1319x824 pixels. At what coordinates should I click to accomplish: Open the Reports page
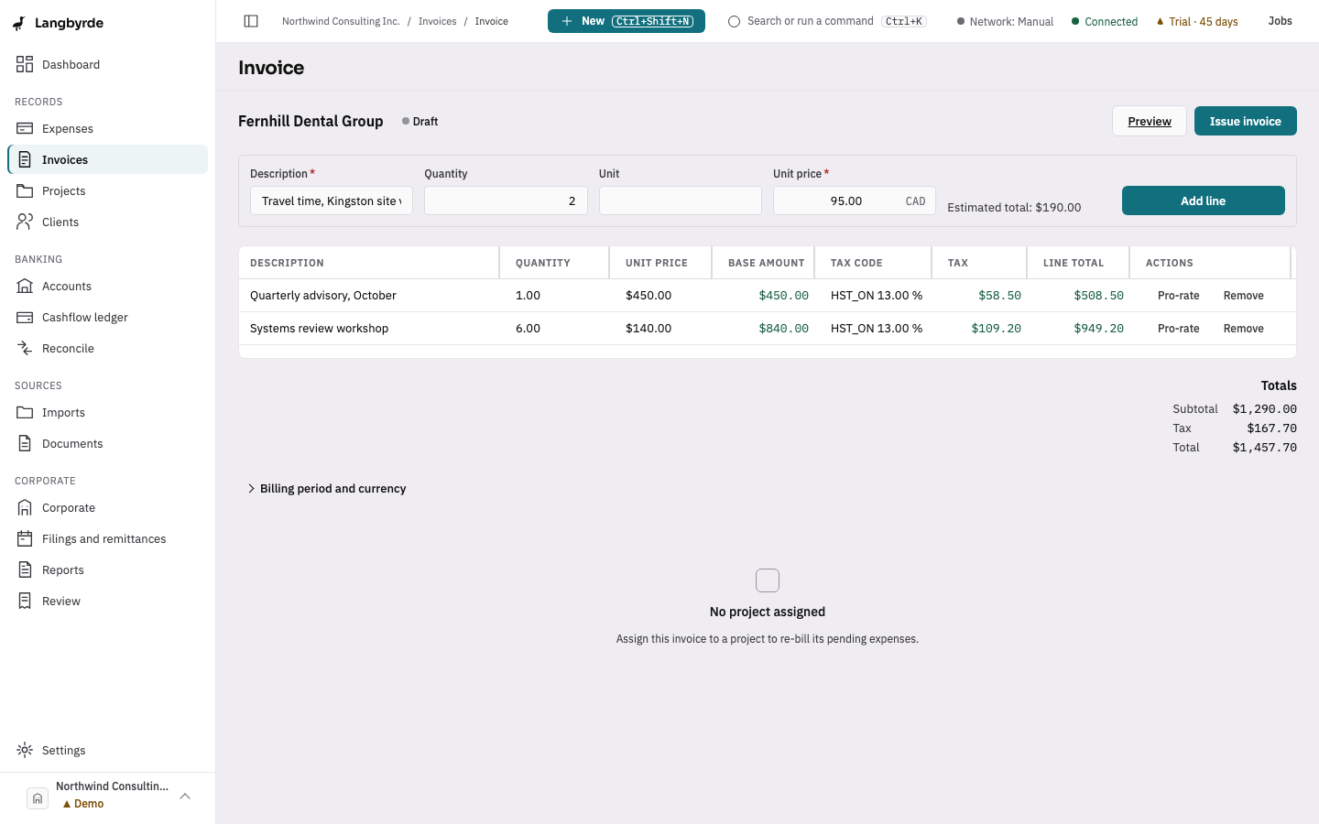(x=107, y=569)
